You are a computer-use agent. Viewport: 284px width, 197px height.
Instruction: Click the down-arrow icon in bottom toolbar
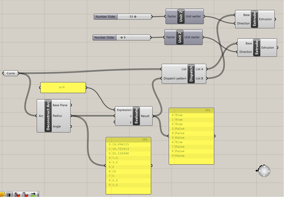(x=9, y=195)
